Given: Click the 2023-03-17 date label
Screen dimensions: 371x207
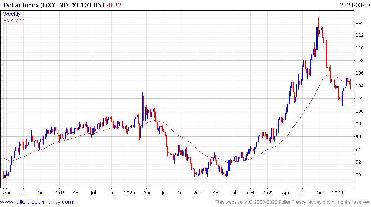Looking at the screenshot, I should (x=355, y=5).
